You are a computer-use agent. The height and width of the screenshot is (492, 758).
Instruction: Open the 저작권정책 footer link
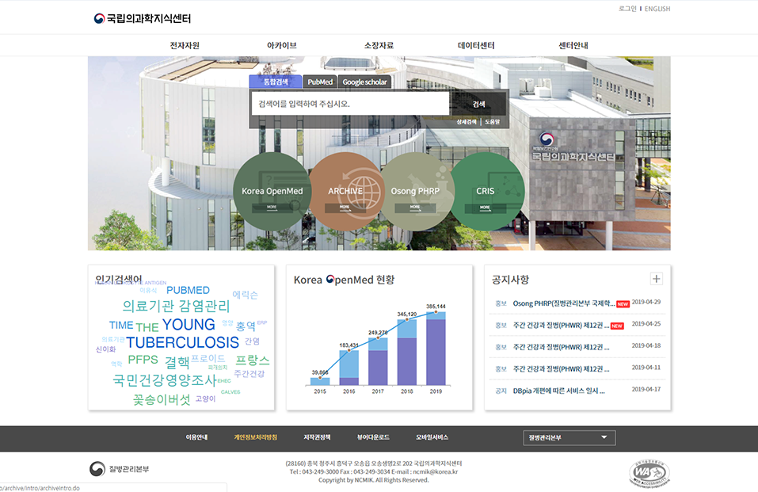[317, 437]
